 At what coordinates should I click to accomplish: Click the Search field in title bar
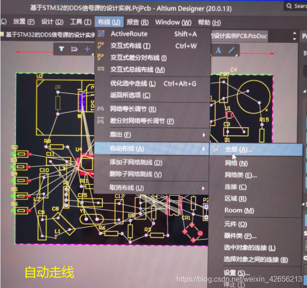pyautogui.click(x=296, y=6)
